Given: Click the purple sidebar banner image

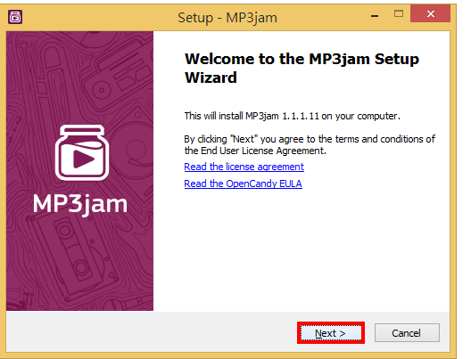Looking at the screenshot, I should (x=79, y=171).
